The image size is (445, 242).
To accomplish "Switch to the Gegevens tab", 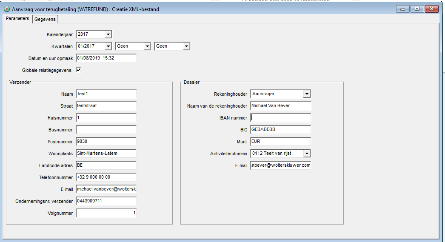I will 45,19.
